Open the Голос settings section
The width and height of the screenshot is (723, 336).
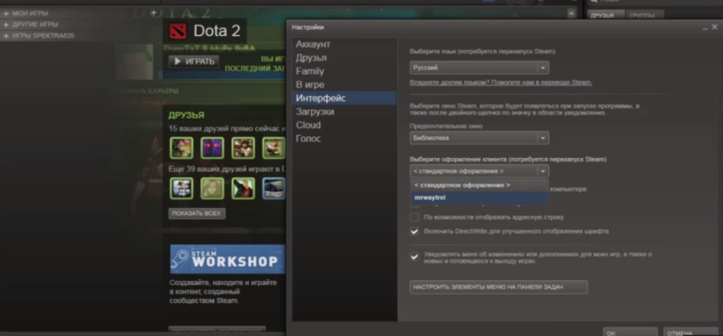click(344, 138)
